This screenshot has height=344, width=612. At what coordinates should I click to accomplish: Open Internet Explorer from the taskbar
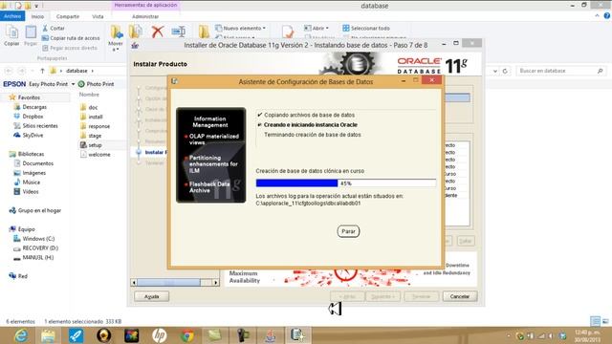tap(21, 335)
